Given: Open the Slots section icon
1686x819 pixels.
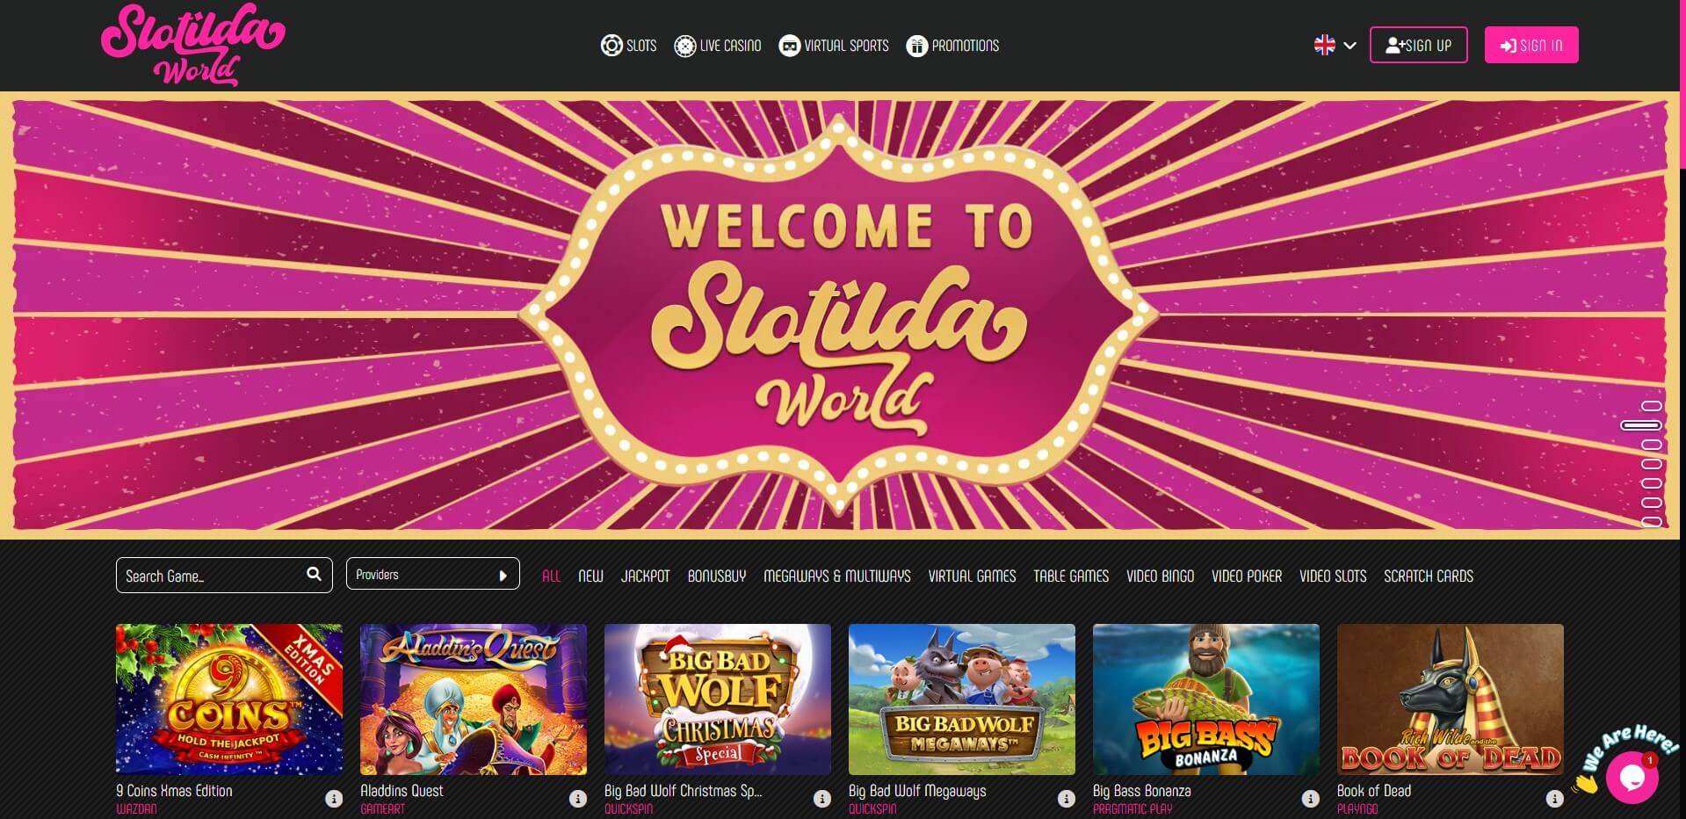Looking at the screenshot, I should point(611,46).
